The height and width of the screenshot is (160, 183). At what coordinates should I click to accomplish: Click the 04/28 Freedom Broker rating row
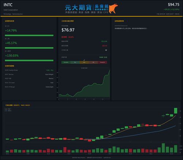tap(29, 70)
